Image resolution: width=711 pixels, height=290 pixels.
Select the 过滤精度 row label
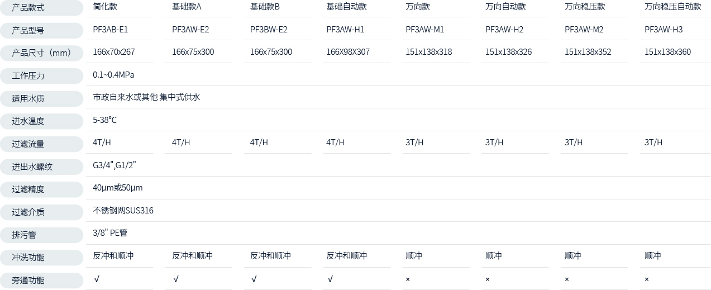tap(28, 189)
